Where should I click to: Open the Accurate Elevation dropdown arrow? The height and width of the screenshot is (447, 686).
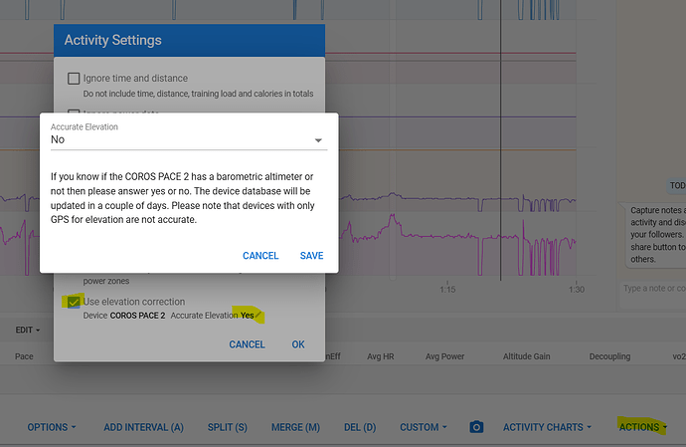coord(318,140)
